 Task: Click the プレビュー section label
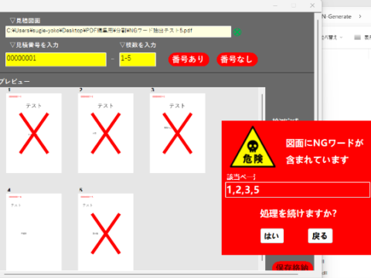[x=15, y=82]
